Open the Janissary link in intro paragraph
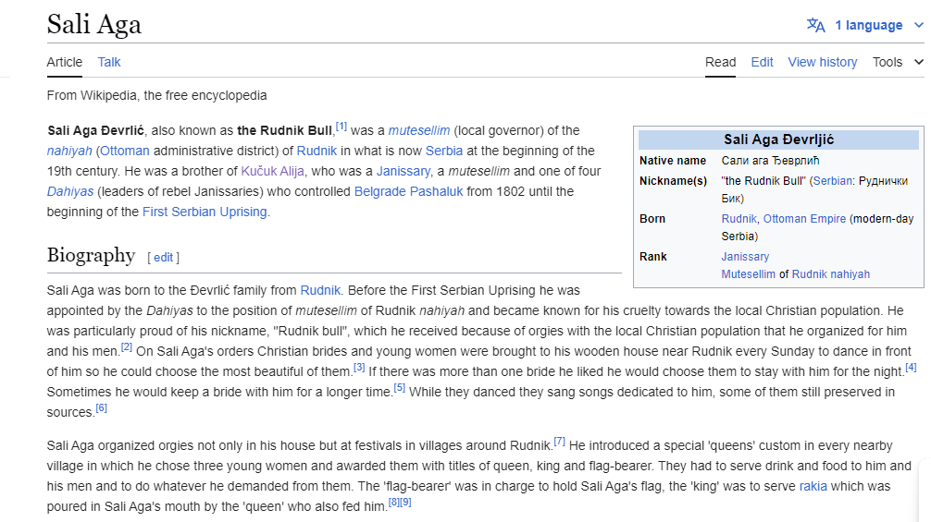This screenshot has height=522, width=931. point(403,171)
